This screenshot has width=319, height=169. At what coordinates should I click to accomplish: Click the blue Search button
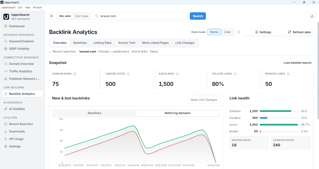point(198,16)
